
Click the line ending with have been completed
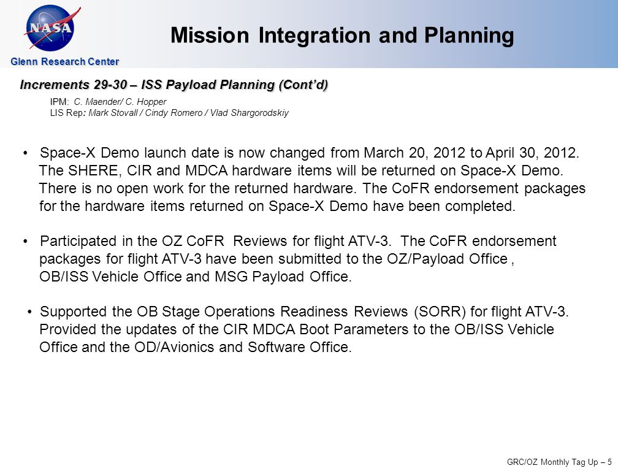[x=277, y=206]
